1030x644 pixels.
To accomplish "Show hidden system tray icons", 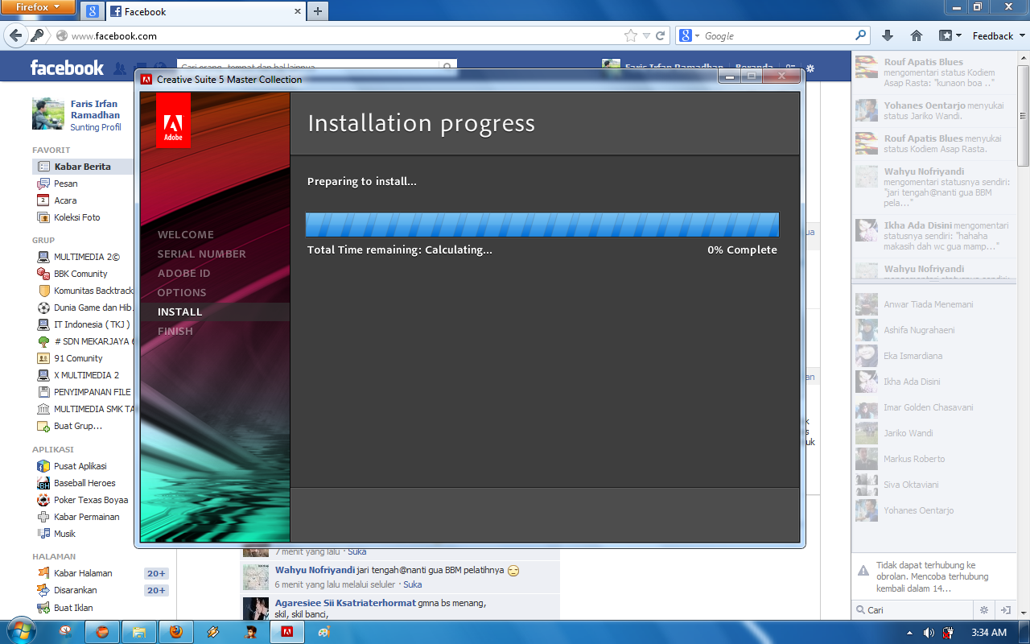I will pos(909,633).
